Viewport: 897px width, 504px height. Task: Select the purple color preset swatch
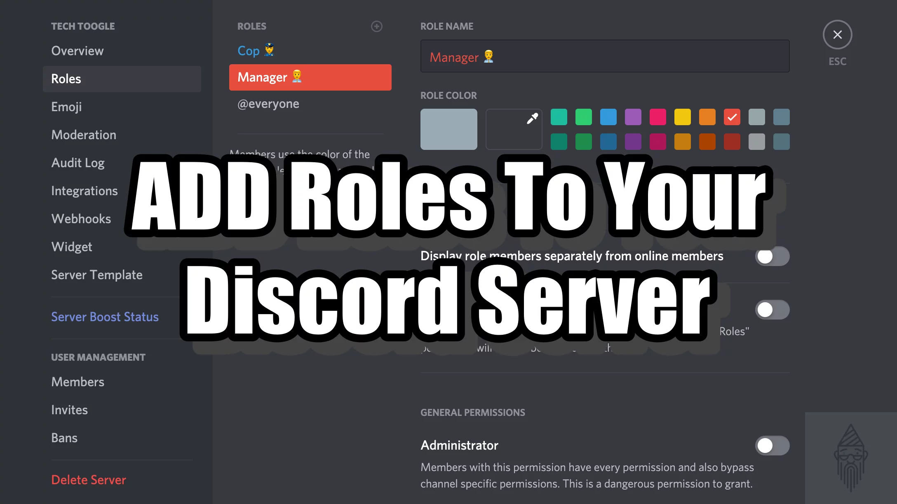(x=633, y=117)
